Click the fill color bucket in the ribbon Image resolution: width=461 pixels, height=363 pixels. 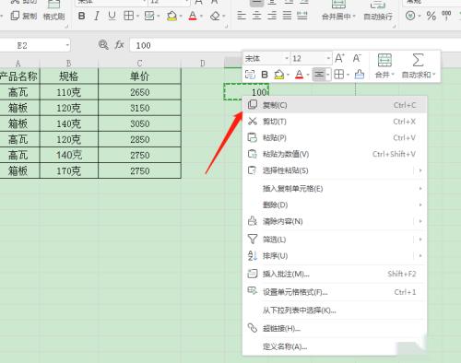coord(171,16)
